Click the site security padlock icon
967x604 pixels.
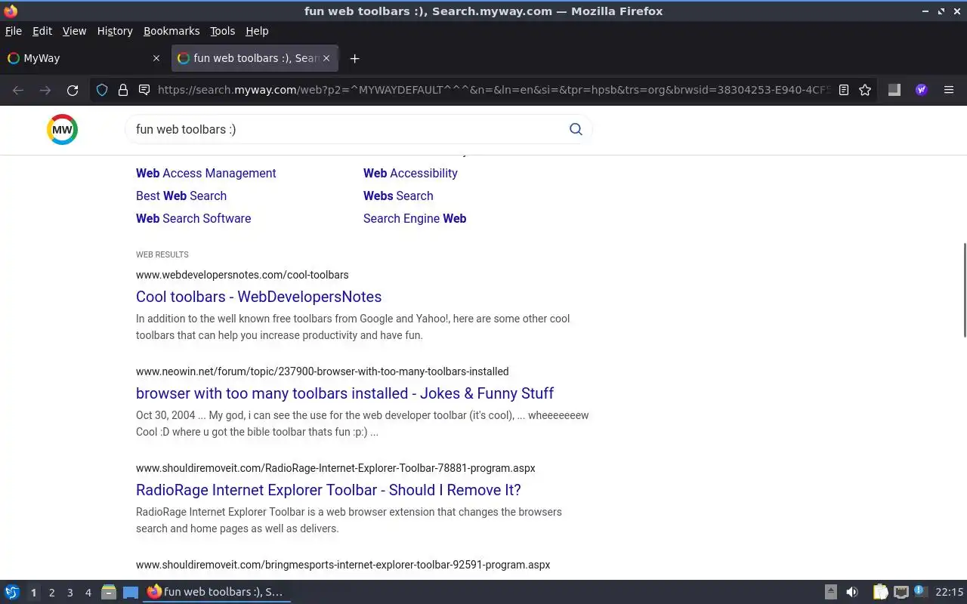pyautogui.click(x=123, y=90)
